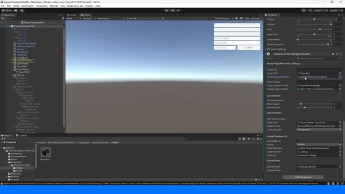Click the settings gear in the toolbar

[22, 10]
